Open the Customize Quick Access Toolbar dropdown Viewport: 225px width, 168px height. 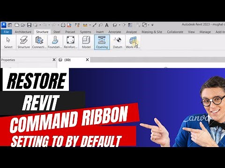[x=152, y=25]
